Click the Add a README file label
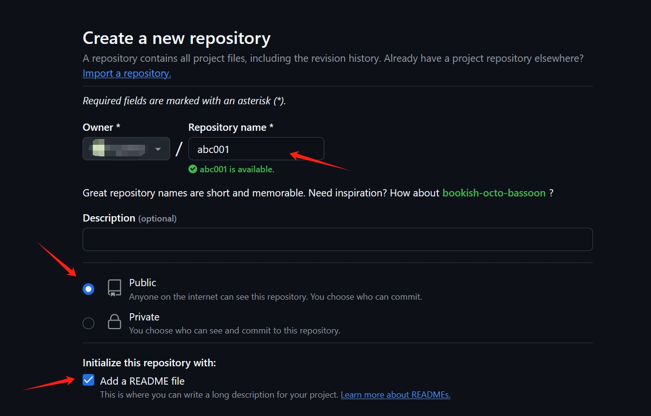Screen dimensions: 651x416 coord(142,381)
